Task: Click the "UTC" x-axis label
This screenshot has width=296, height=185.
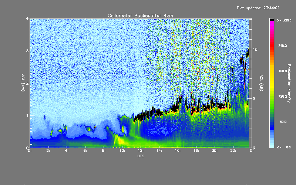Action: (141, 156)
